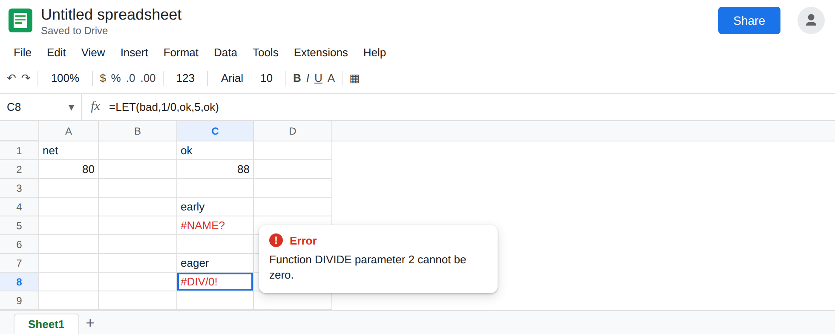Select the #NAME? error cell
835x334 pixels.
[x=215, y=226]
